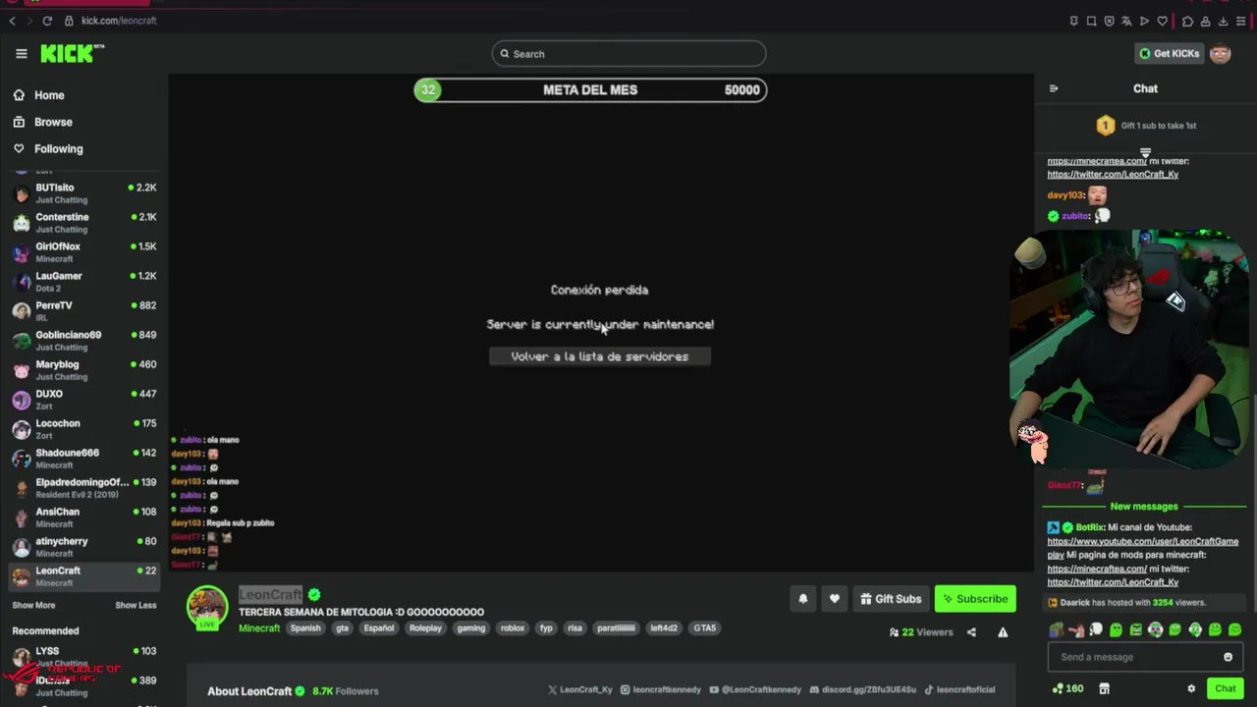Screen dimensions: 1257x707
Task: Click Gift 1 sub leaderboard badge
Action: point(1106,126)
